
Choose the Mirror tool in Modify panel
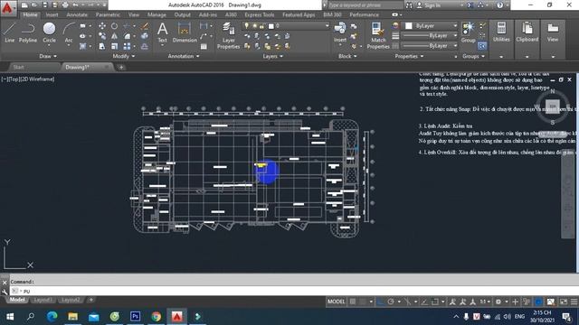click(x=115, y=36)
